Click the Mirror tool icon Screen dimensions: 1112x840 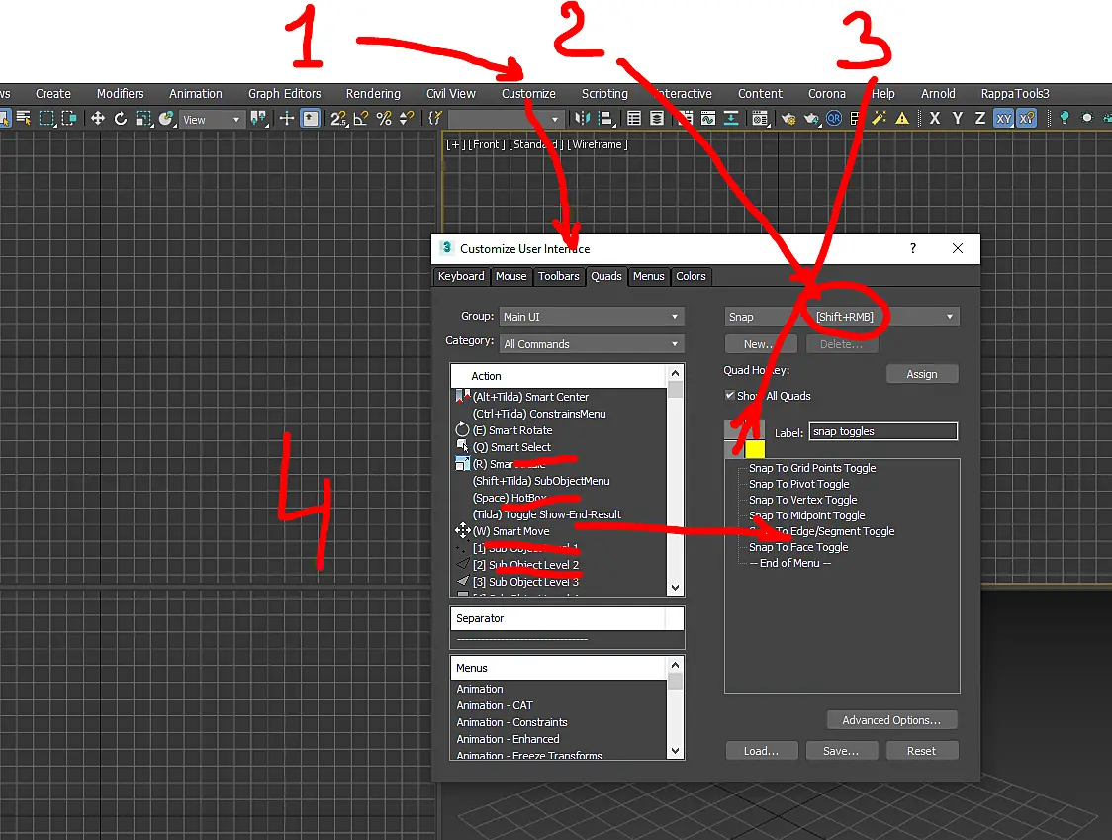(583, 119)
